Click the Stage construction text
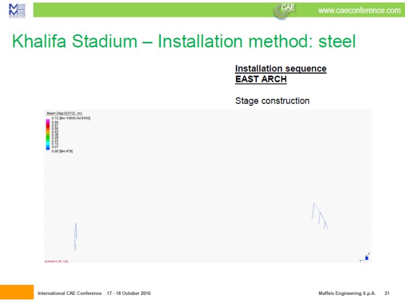 [x=272, y=101]
